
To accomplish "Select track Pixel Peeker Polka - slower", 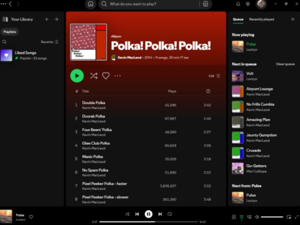I will pos(146,199).
